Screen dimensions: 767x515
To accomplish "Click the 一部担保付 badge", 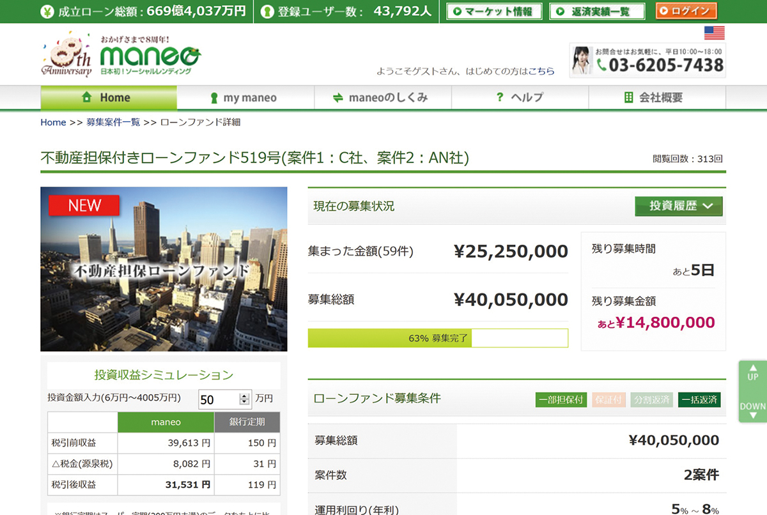I will point(561,400).
